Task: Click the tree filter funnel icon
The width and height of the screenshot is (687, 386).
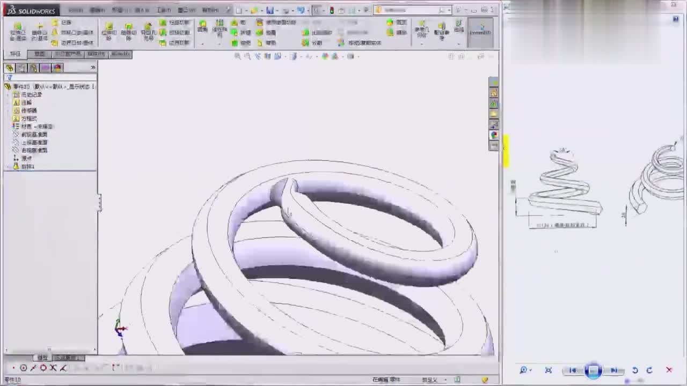Action: point(9,78)
